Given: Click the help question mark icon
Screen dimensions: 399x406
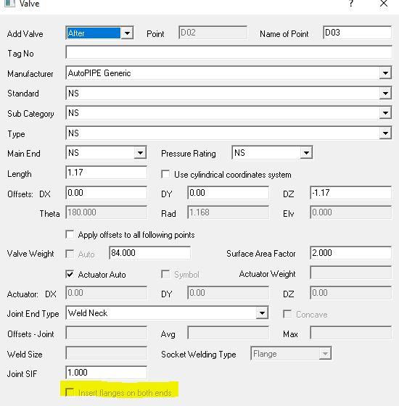Looking at the screenshot, I should tap(351, 4).
